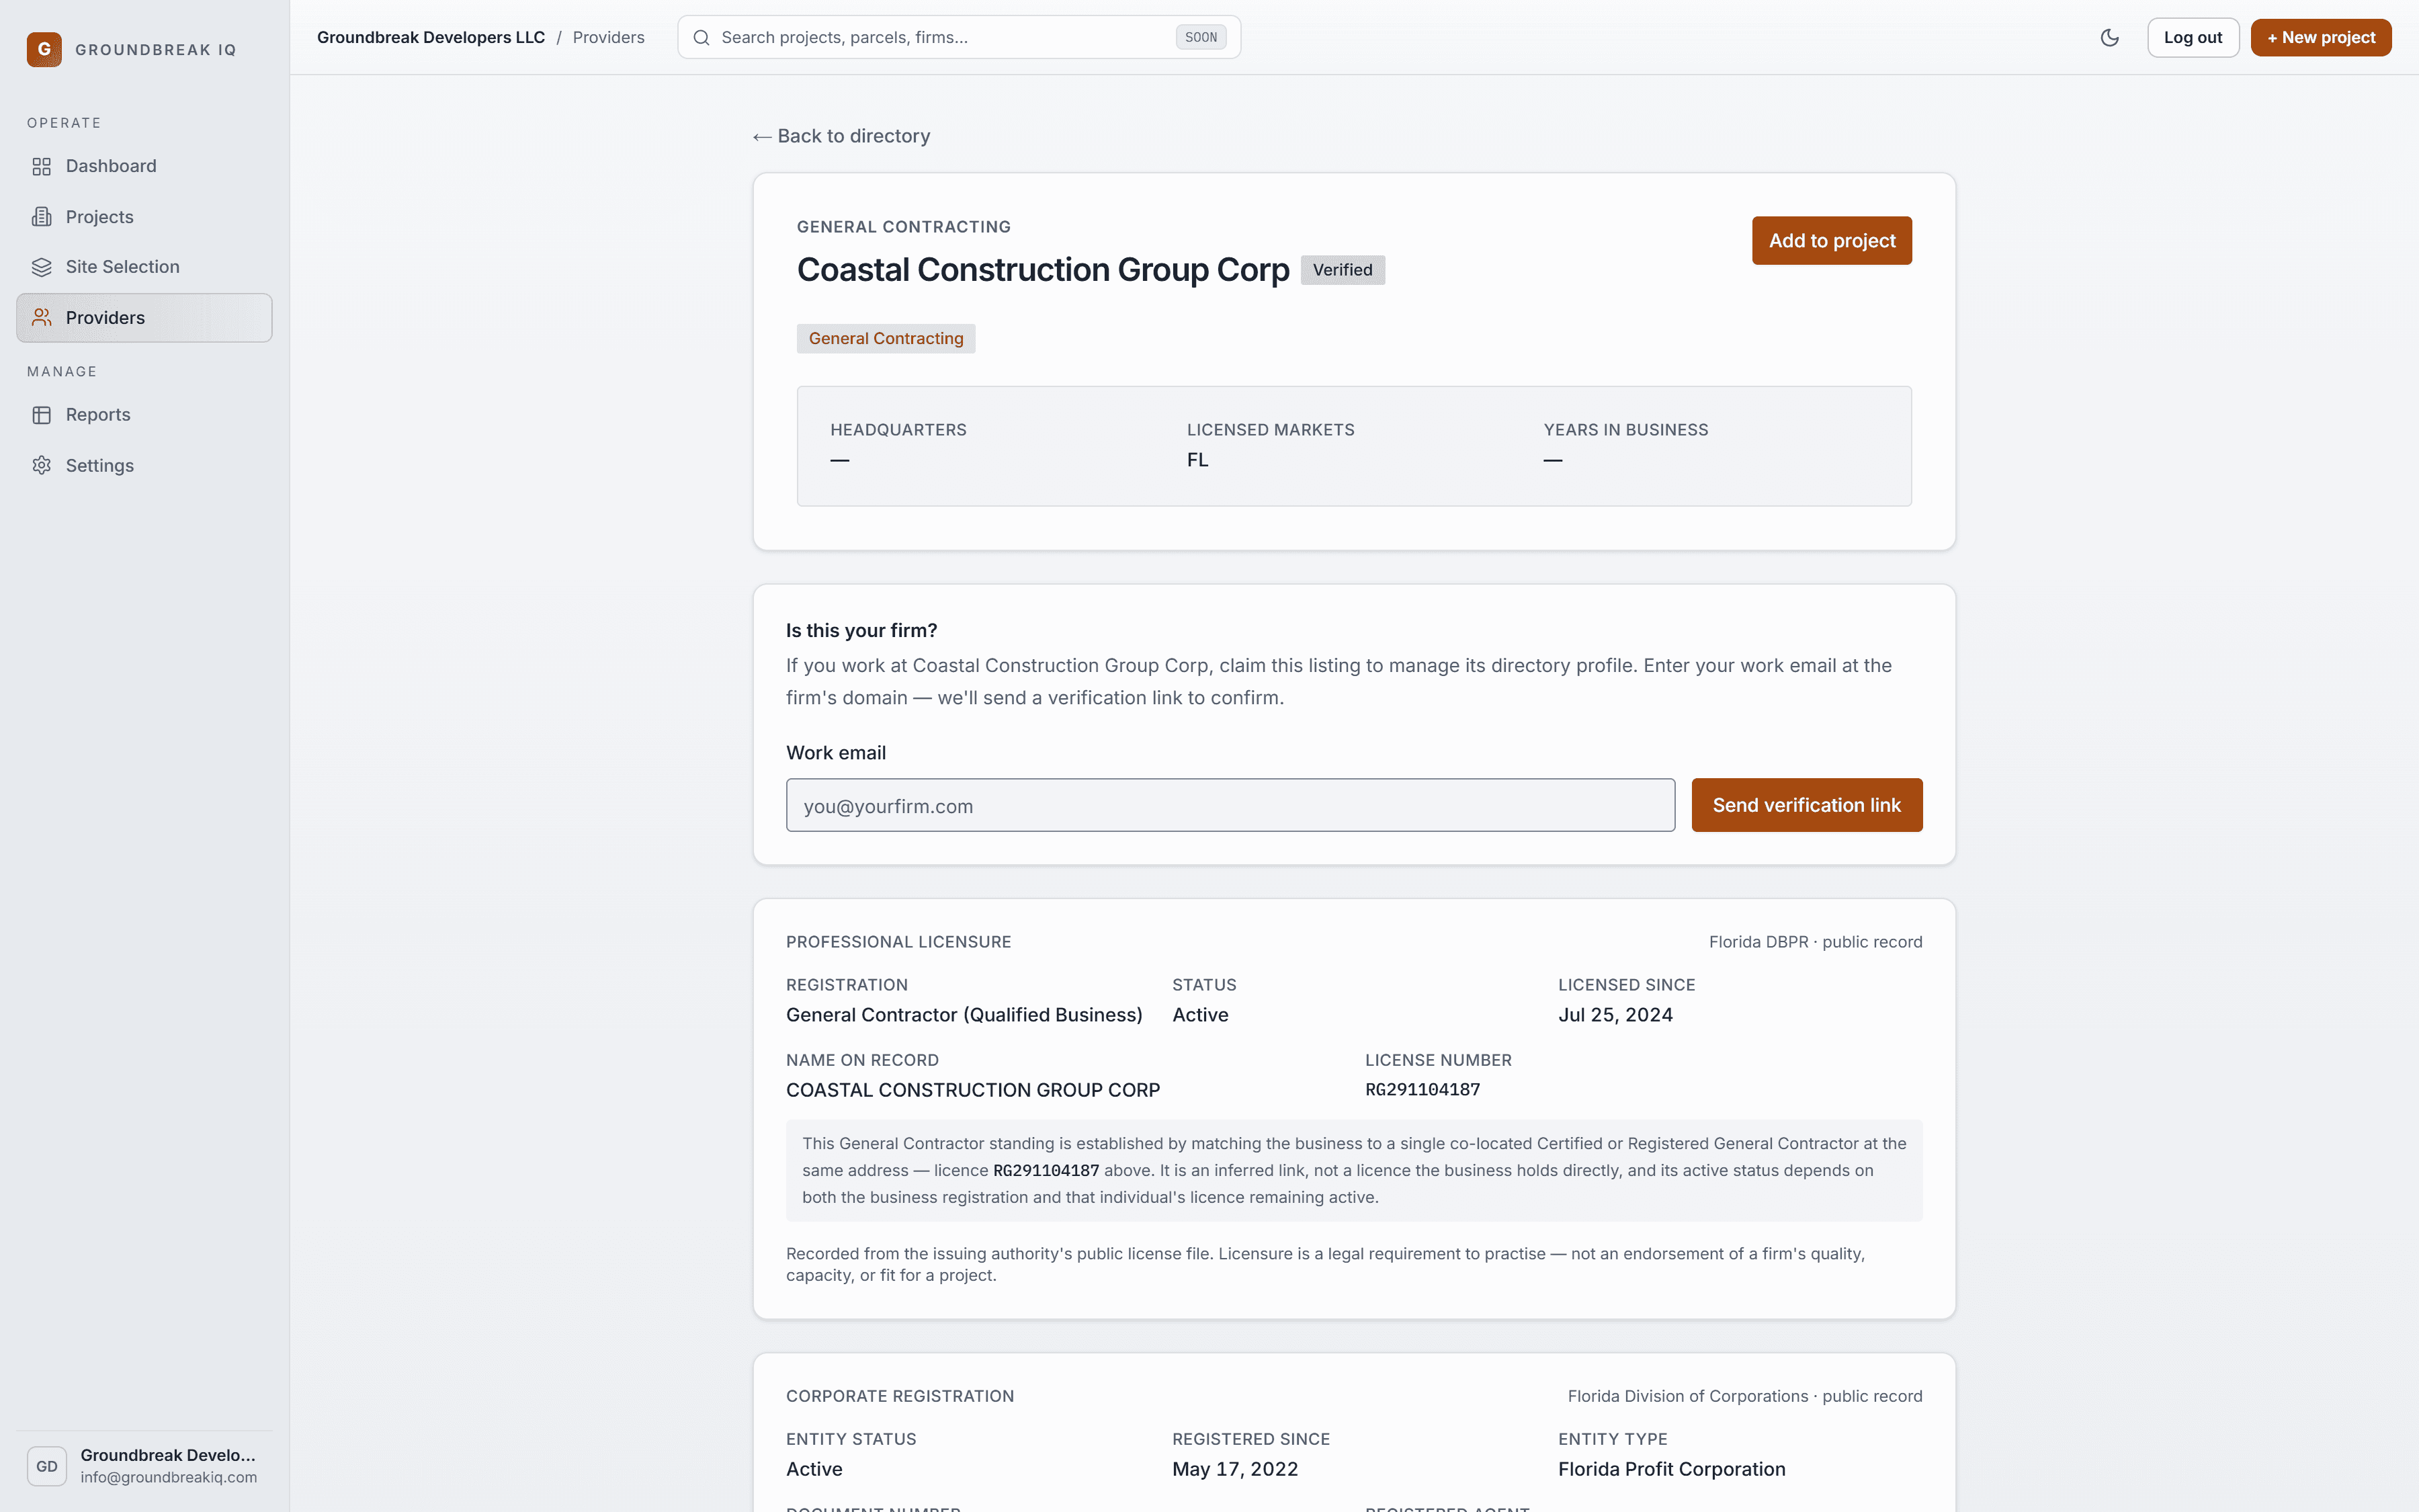
Task: Click the Log out button
Action: point(2193,37)
